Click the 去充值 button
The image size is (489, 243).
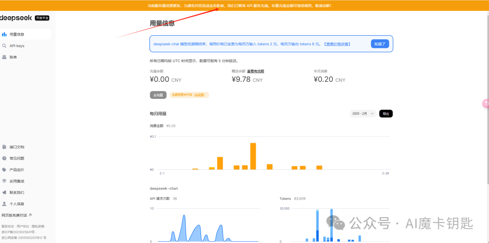158,95
